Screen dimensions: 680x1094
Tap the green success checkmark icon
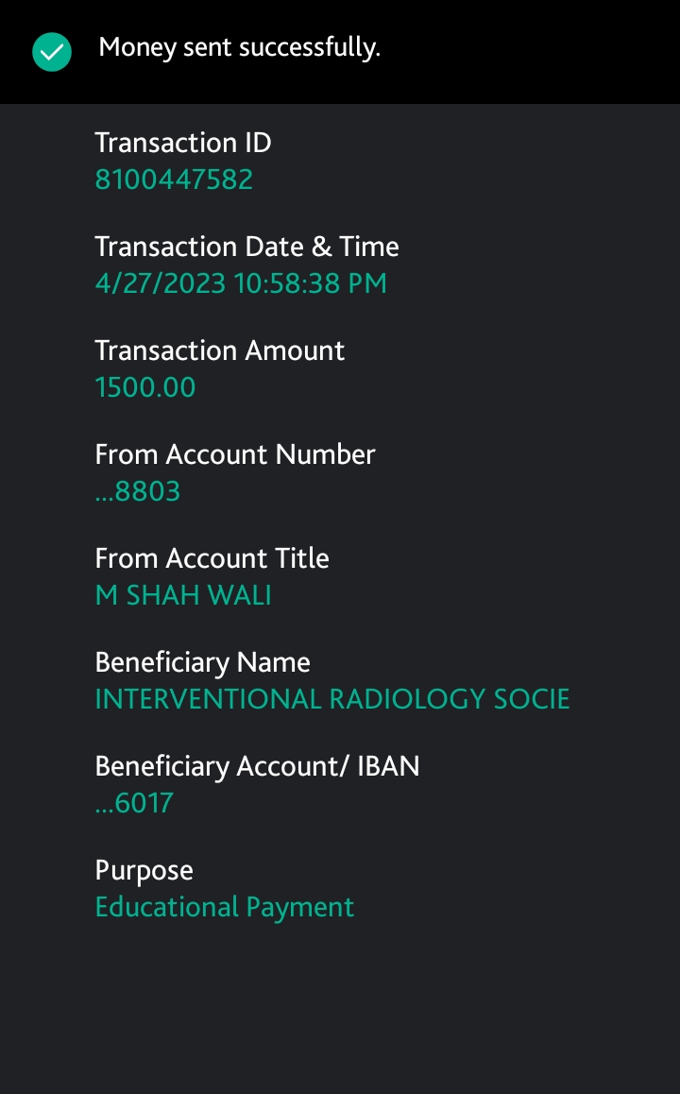(52, 52)
